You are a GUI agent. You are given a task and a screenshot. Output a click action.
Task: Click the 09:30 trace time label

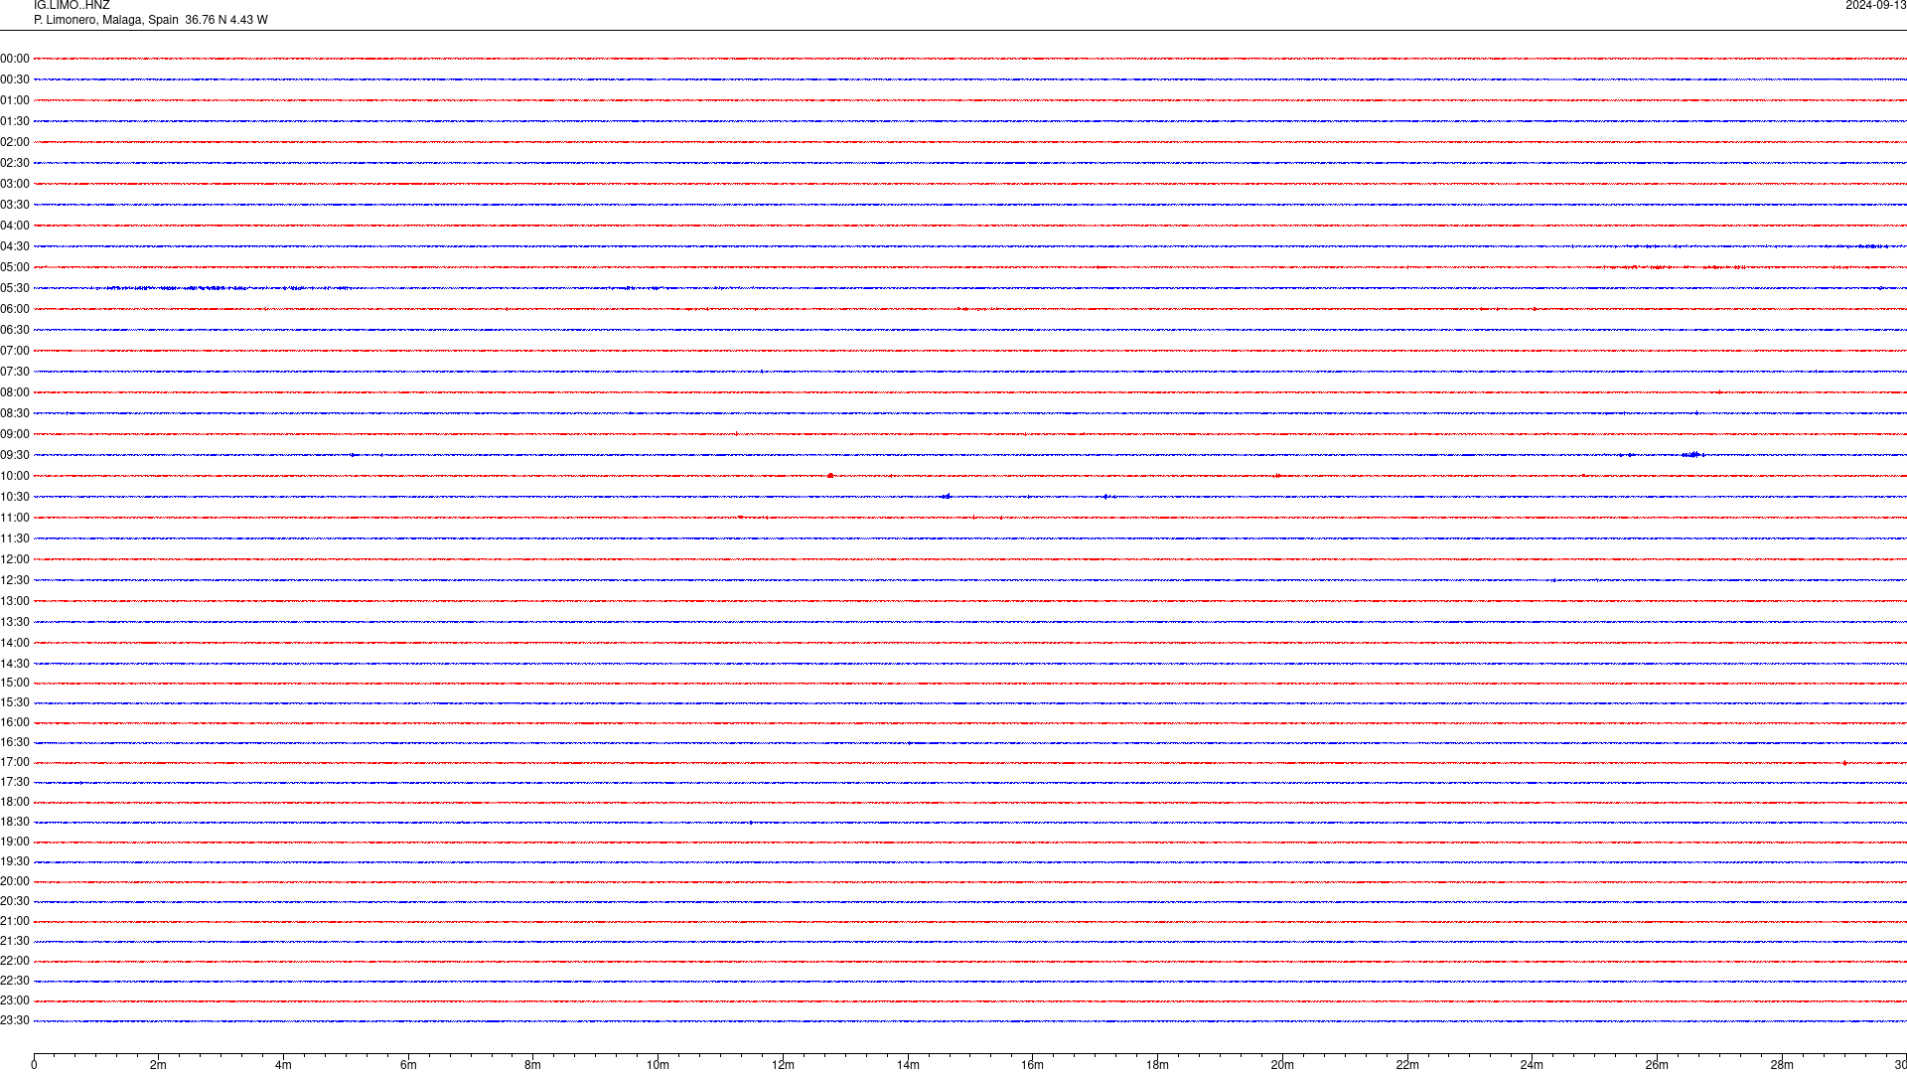click(15, 455)
